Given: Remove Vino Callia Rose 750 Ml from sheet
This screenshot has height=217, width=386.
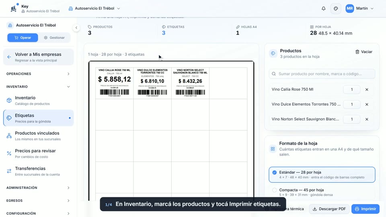Looking at the screenshot, I should click(x=367, y=90).
